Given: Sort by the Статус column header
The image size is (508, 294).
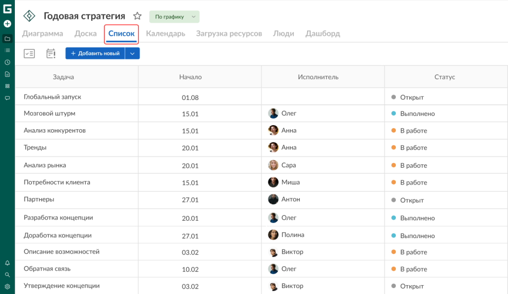Looking at the screenshot, I should (445, 77).
